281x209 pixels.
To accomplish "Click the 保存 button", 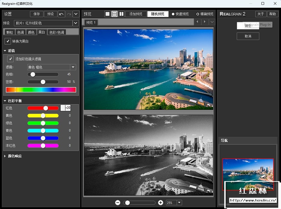I will (37, 14).
